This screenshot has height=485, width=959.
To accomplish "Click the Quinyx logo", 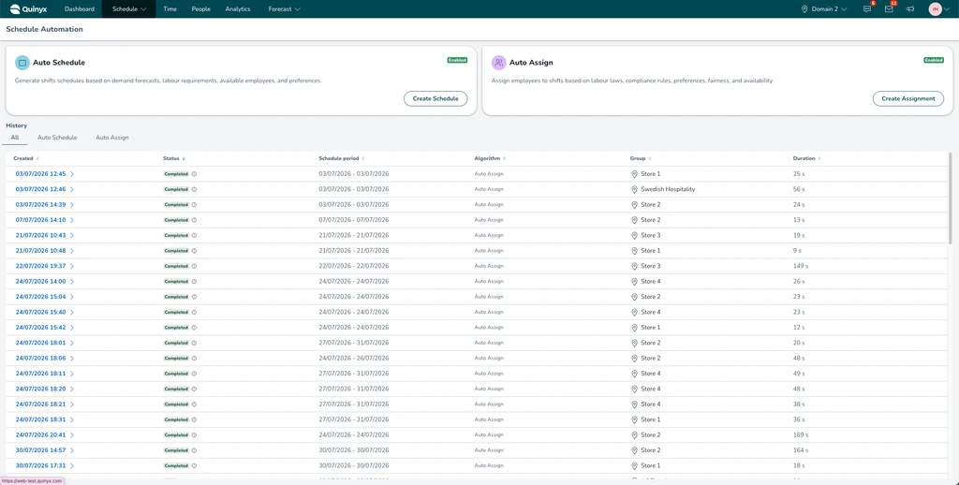I will click(x=28, y=9).
